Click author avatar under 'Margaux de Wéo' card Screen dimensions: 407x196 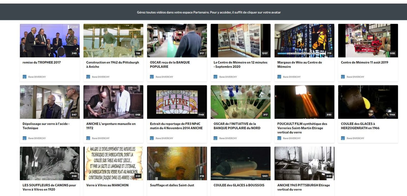tap(279, 77)
